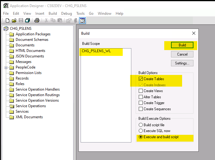Click the Build button in dialog
The image size is (215, 160).
[182, 45]
